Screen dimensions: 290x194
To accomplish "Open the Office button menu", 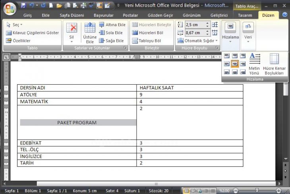I will [10, 8].
